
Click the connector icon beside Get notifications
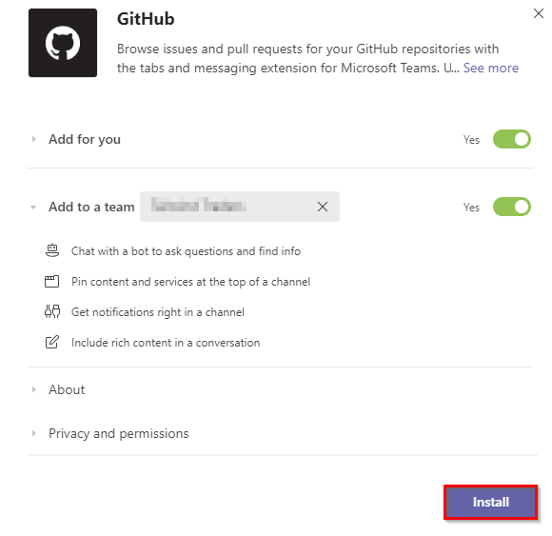[x=52, y=311]
